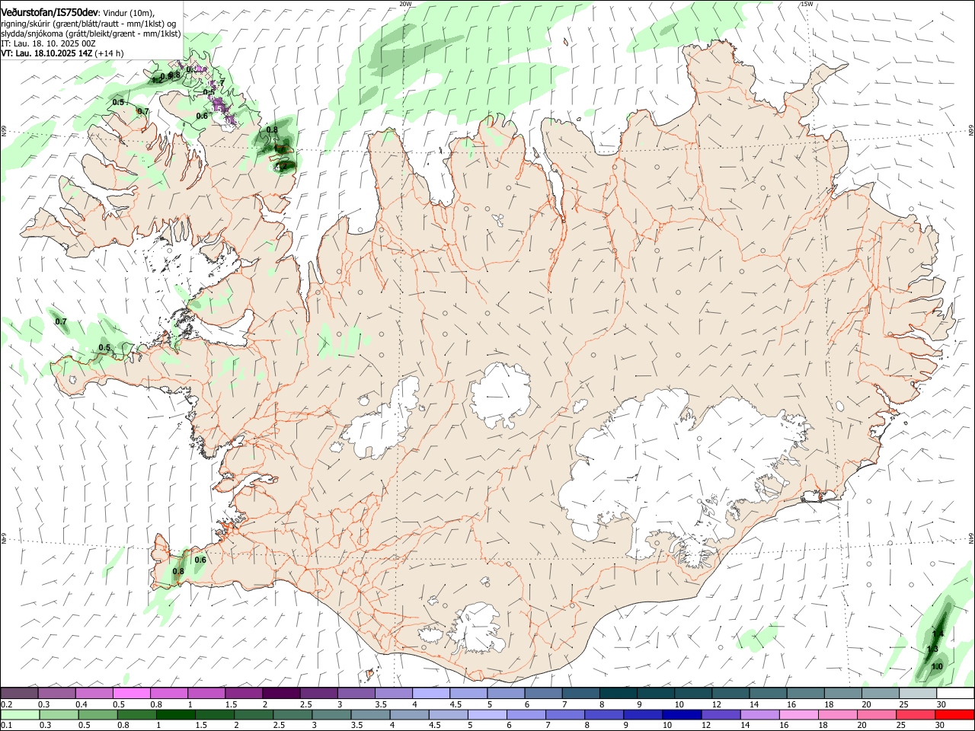
Task: Click the 20W longitude label at top
Action: click(x=405, y=4)
